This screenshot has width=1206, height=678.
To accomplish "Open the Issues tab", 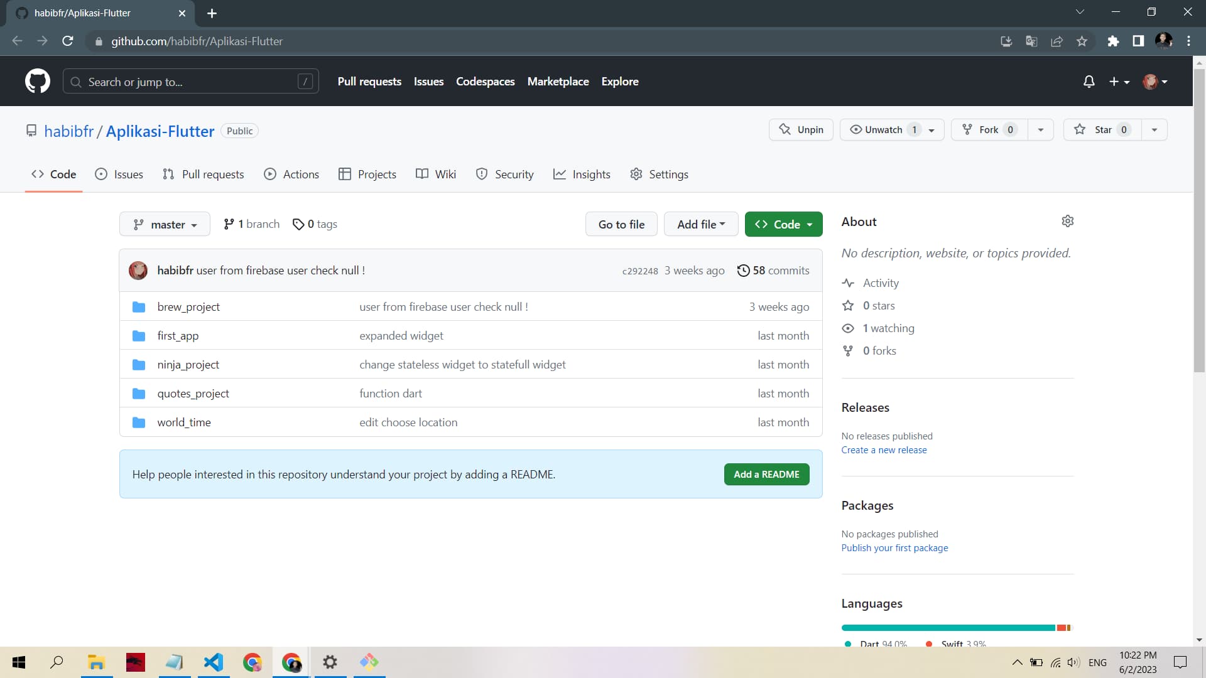I will click(128, 174).
